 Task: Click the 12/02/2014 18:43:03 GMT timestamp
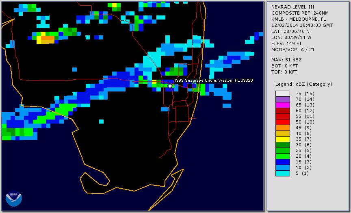pyautogui.click(x=302, y=25)
